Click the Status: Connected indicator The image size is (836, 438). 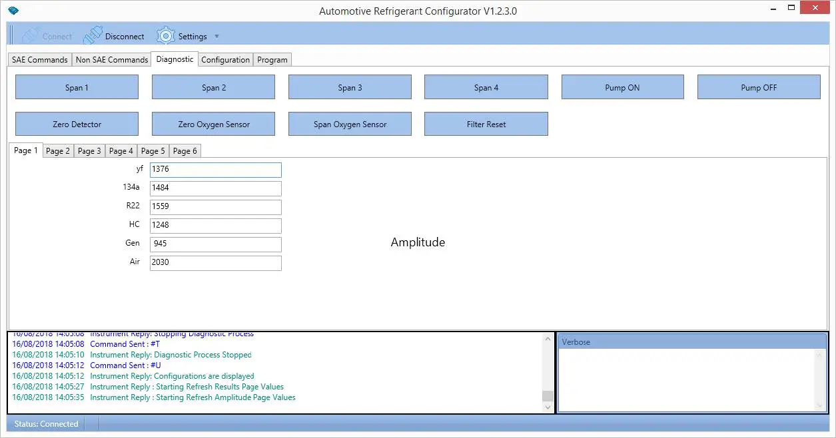click(46, 423)
